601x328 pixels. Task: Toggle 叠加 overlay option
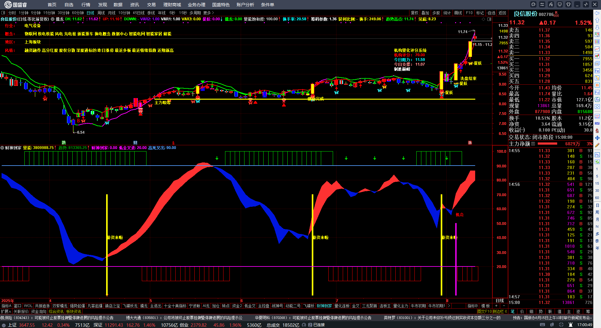tap(425, 13)
